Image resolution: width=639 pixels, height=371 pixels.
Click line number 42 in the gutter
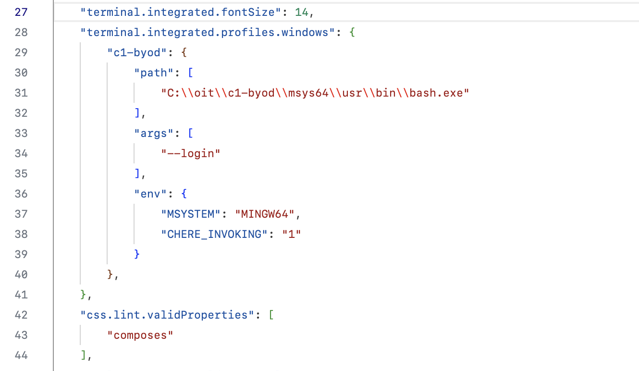(21, 315)
